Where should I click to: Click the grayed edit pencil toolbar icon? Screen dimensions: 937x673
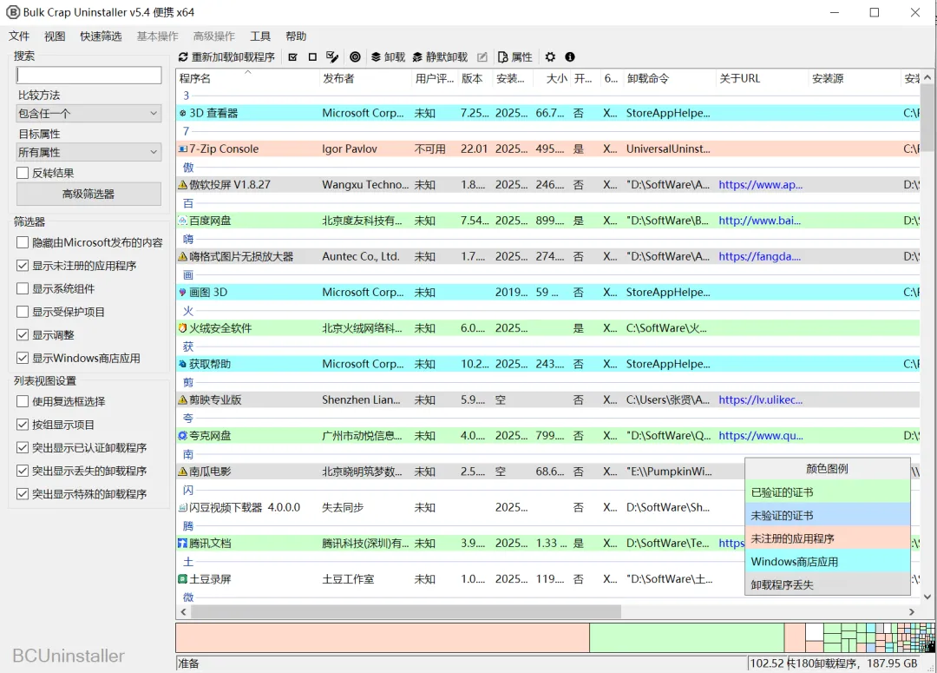click(x=482, y=56)
